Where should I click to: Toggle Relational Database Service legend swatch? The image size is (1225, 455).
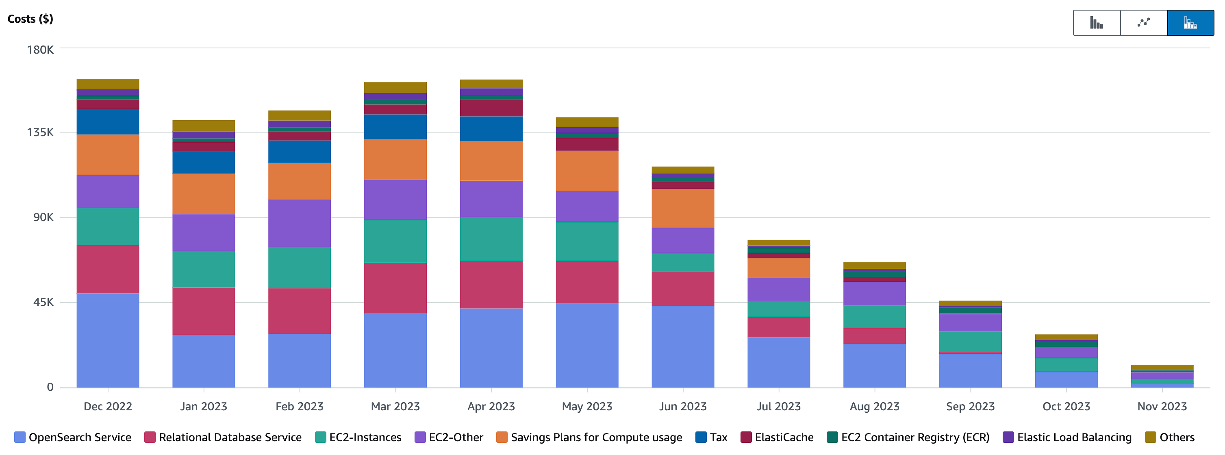coord(150,438)
